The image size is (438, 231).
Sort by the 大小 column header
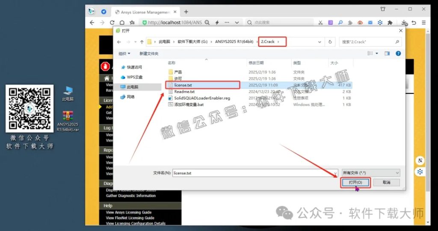pos(334,63)
